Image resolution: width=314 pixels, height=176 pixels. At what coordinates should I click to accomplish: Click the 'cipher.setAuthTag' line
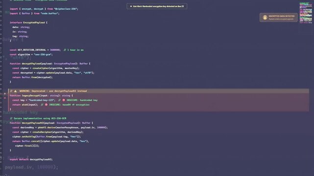tap(47, 137)
